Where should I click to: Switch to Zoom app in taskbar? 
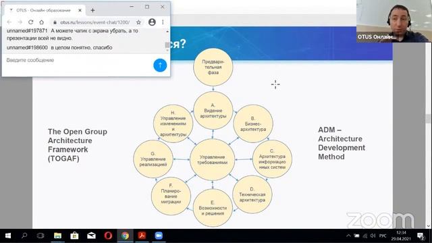[159, 236]
